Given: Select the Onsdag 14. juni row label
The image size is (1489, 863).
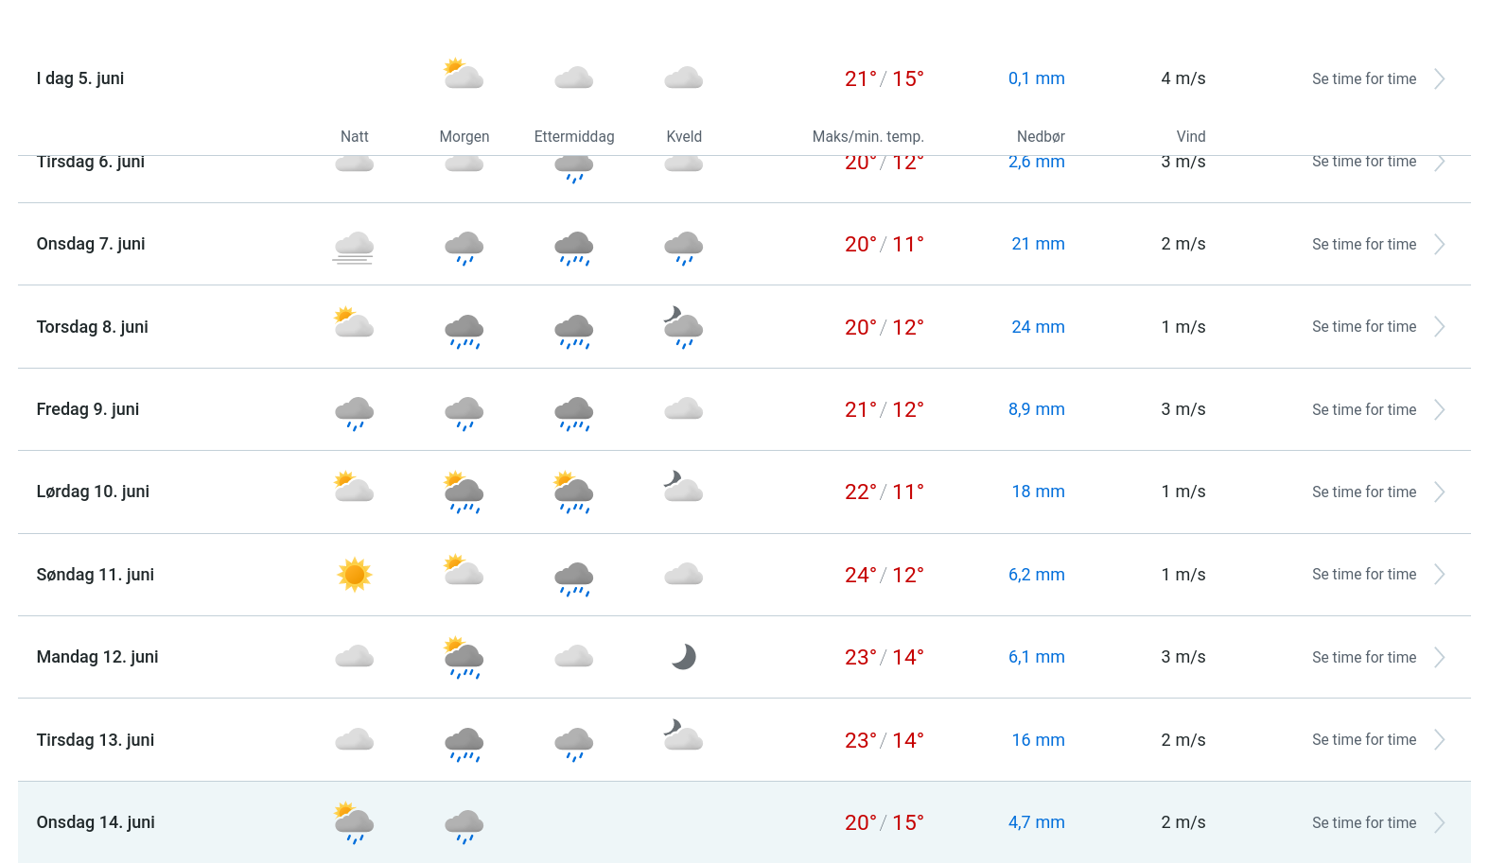Looking at the screenshot, I should pyautogui.click(x=96, y=822).
